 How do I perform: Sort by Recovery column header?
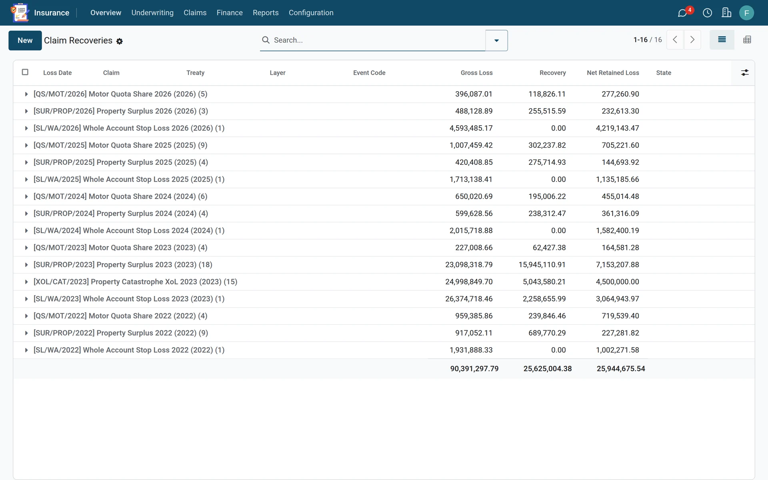(x=552, y=73)
